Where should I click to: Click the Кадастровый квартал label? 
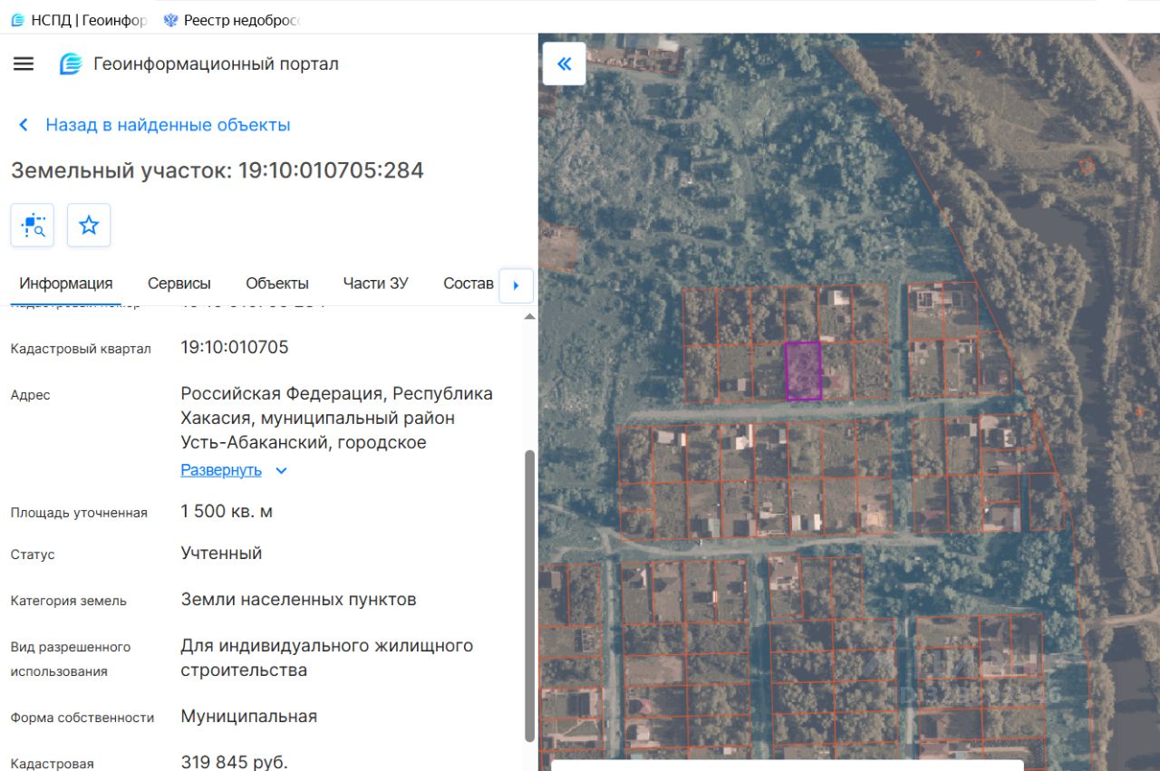pyautogui.click(x=81, y=349)
